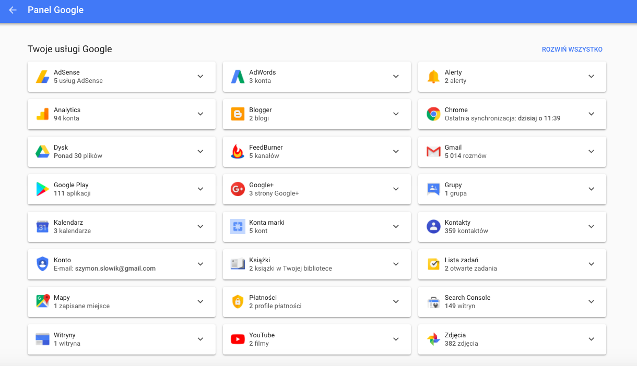Expand the Płatności card chevron
This screenshot has width=637, height=366.
click(396, 302)
